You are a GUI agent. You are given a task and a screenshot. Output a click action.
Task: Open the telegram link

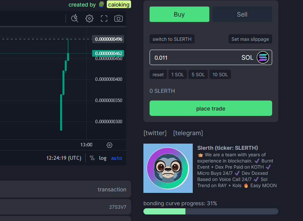(188, 133)
